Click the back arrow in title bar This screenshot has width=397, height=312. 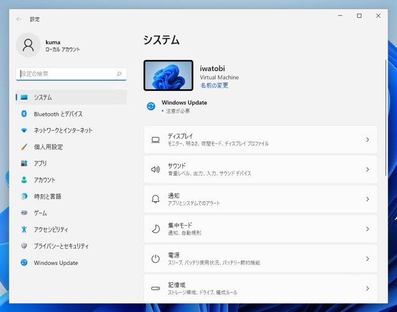(x=19, y=19)
